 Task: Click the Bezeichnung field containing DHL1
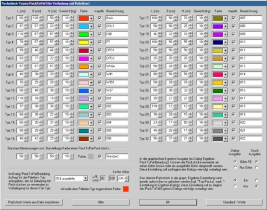tap(117, 26)
